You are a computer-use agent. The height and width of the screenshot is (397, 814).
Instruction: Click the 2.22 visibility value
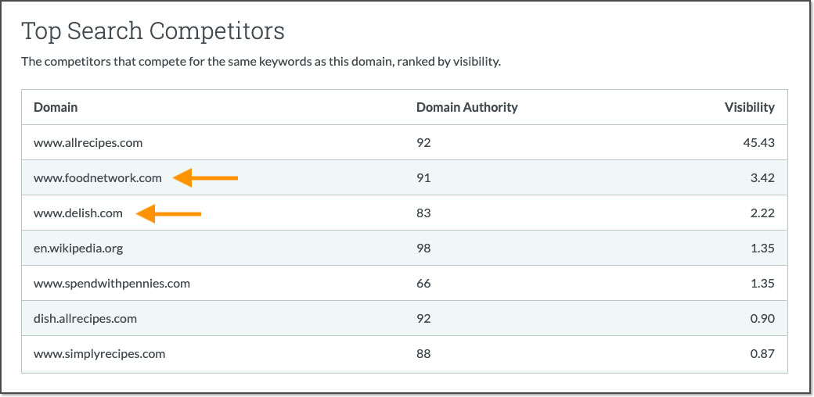pos(762,213)
